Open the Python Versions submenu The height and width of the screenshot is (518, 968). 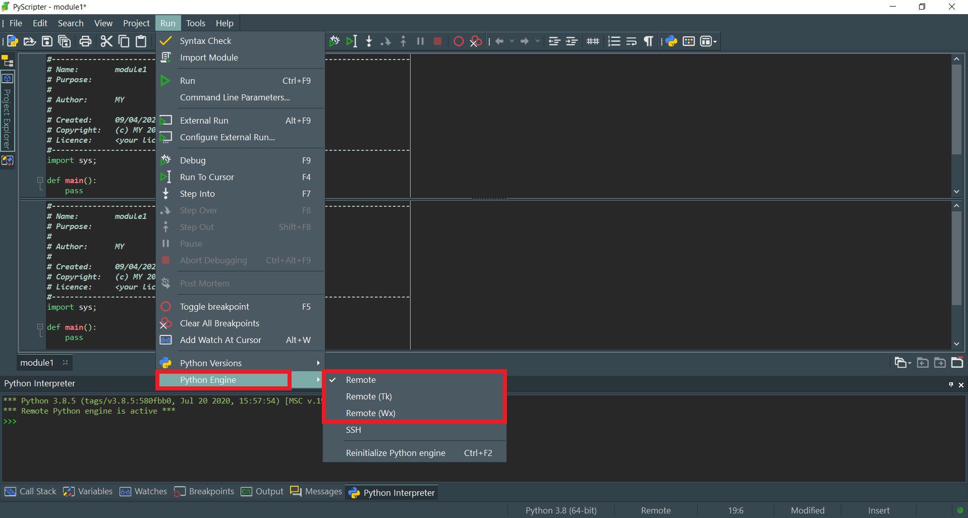coord(210,363)
